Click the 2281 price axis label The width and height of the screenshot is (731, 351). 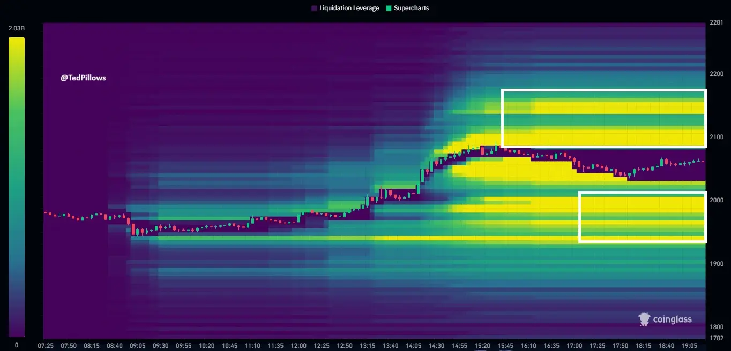[x=716, y=22]
